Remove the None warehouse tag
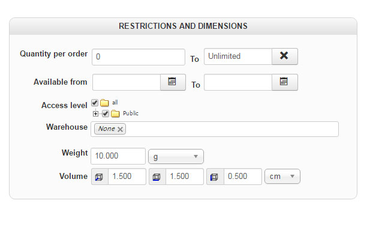Screen dimensions: 382x227 point(120,129)
